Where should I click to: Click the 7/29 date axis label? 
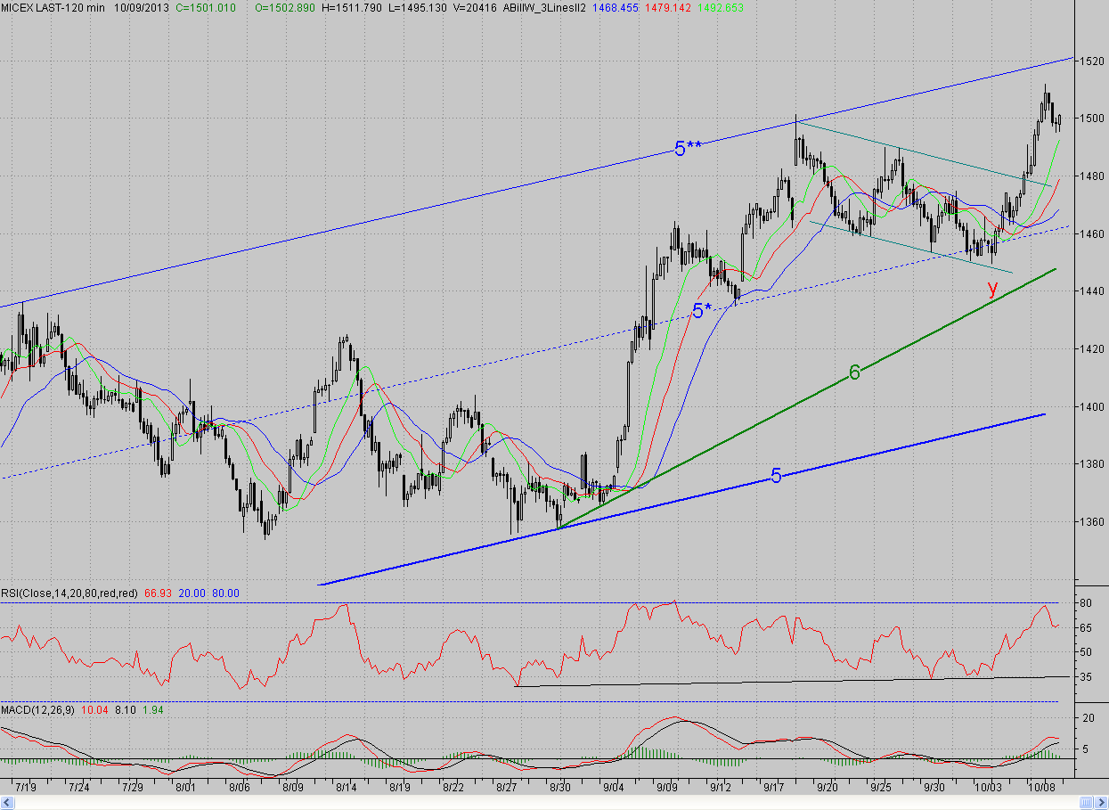click(133, 788)
